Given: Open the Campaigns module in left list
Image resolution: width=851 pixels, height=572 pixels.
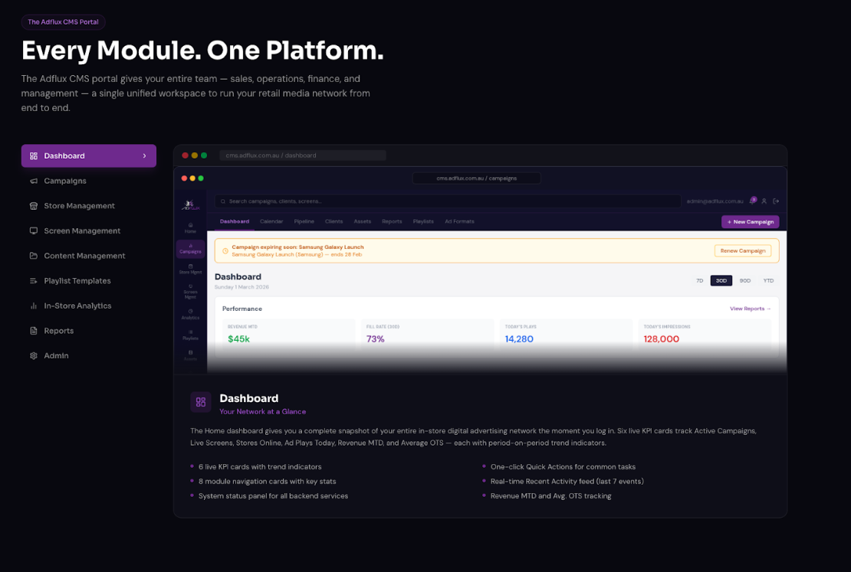Looking at the screenshot, I should [x=65, y=181].
